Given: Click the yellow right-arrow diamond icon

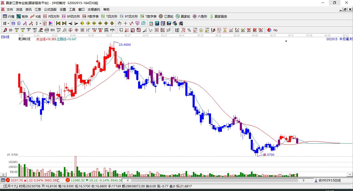Looking at the screenshot, I should (88, 23).
